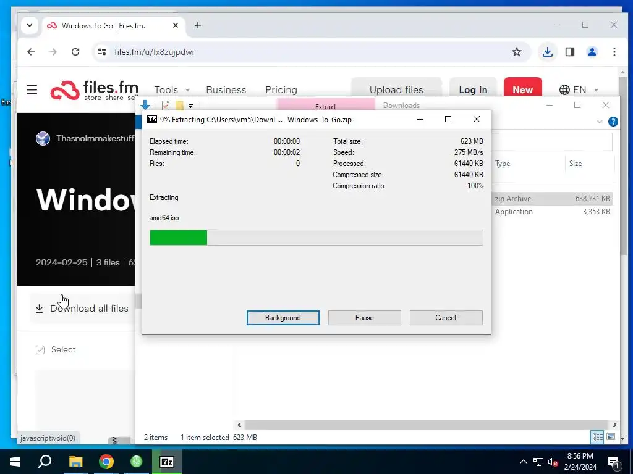Open a new Chrome tab

click(197, 25)
